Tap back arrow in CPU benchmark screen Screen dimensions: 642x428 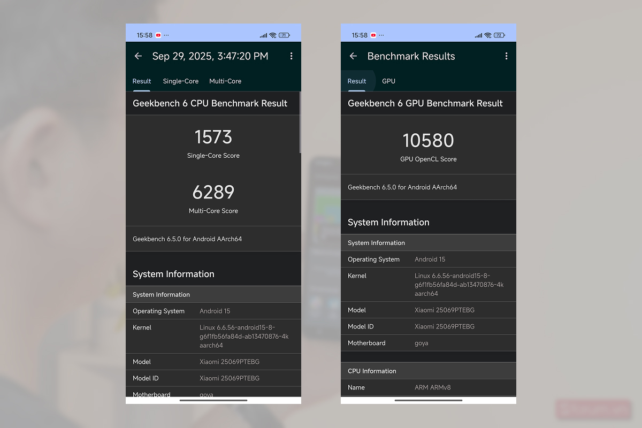pyautogui.click(x=138, y=56)
